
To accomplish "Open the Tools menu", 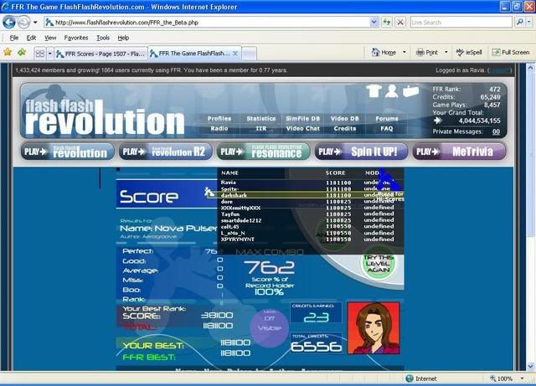I will (x=102, y=38).
